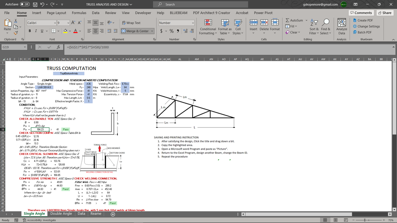Expand the Name Box dropdown arrow

(x=24, y=47)
